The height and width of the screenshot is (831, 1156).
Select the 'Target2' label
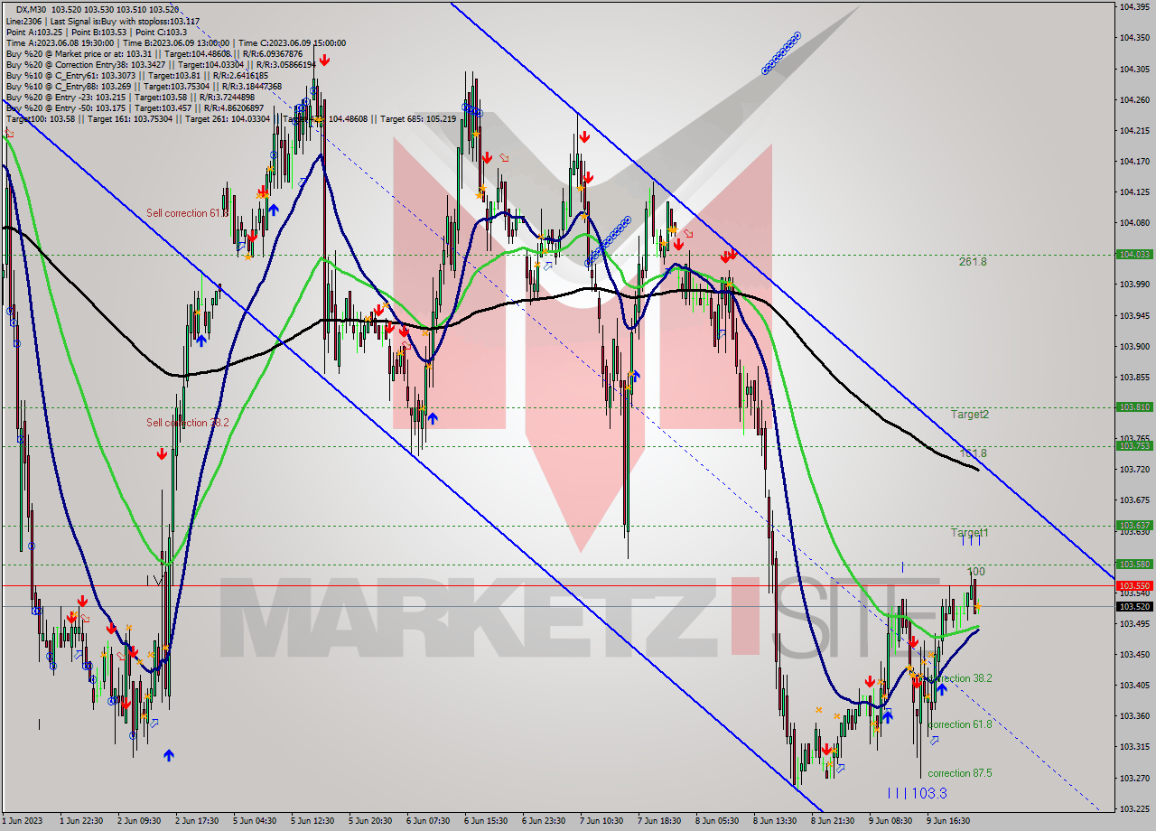point(969,415)
